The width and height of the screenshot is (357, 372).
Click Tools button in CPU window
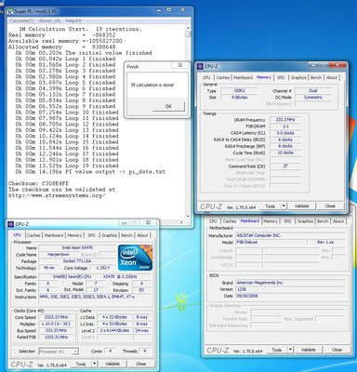pyautogui.click(x=81, y=364)
